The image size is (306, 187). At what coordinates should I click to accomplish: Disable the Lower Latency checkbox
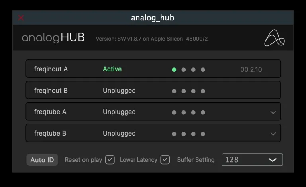click(165, 159)
